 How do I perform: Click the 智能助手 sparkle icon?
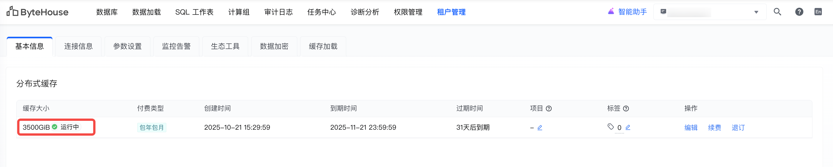611,12
